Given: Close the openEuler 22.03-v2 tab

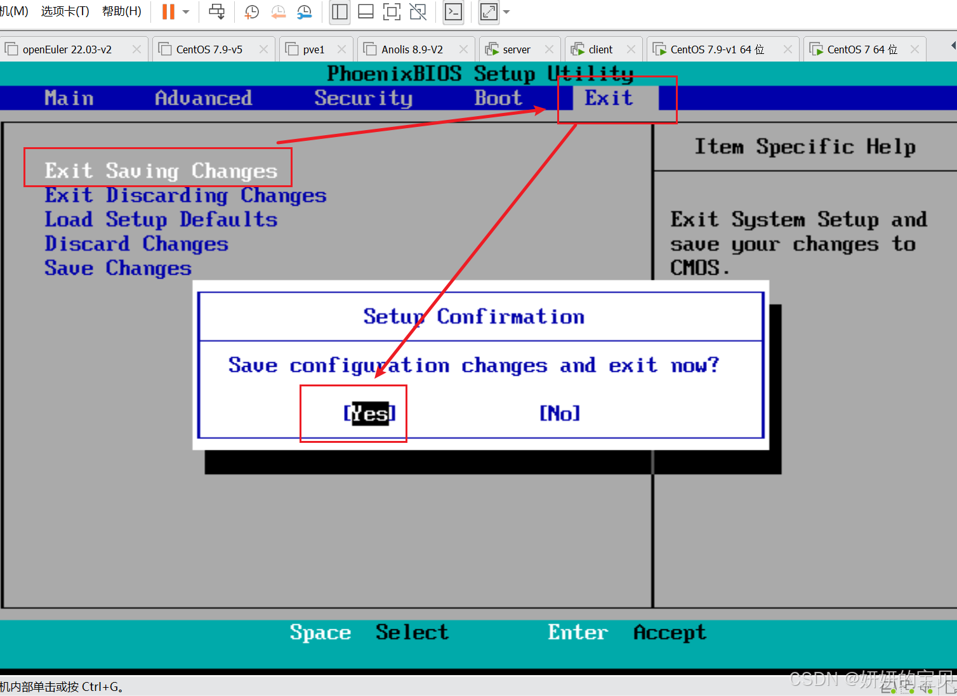Looking at the screenshot, I should click(136, 49).
